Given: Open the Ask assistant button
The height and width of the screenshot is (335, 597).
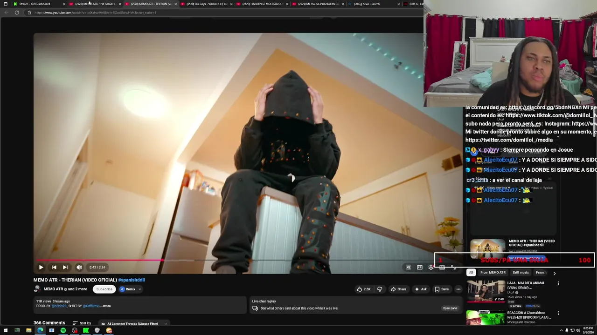Looking at the screenshot, I should [x=421, y=289].
